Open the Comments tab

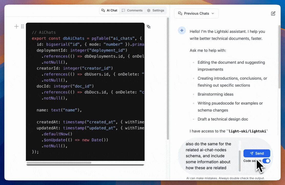132,10
